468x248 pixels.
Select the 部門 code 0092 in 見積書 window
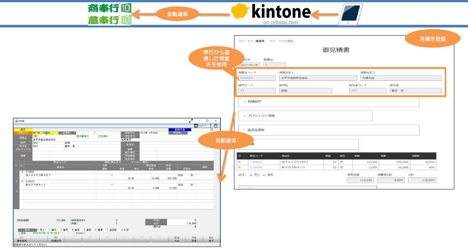point(36,143)
